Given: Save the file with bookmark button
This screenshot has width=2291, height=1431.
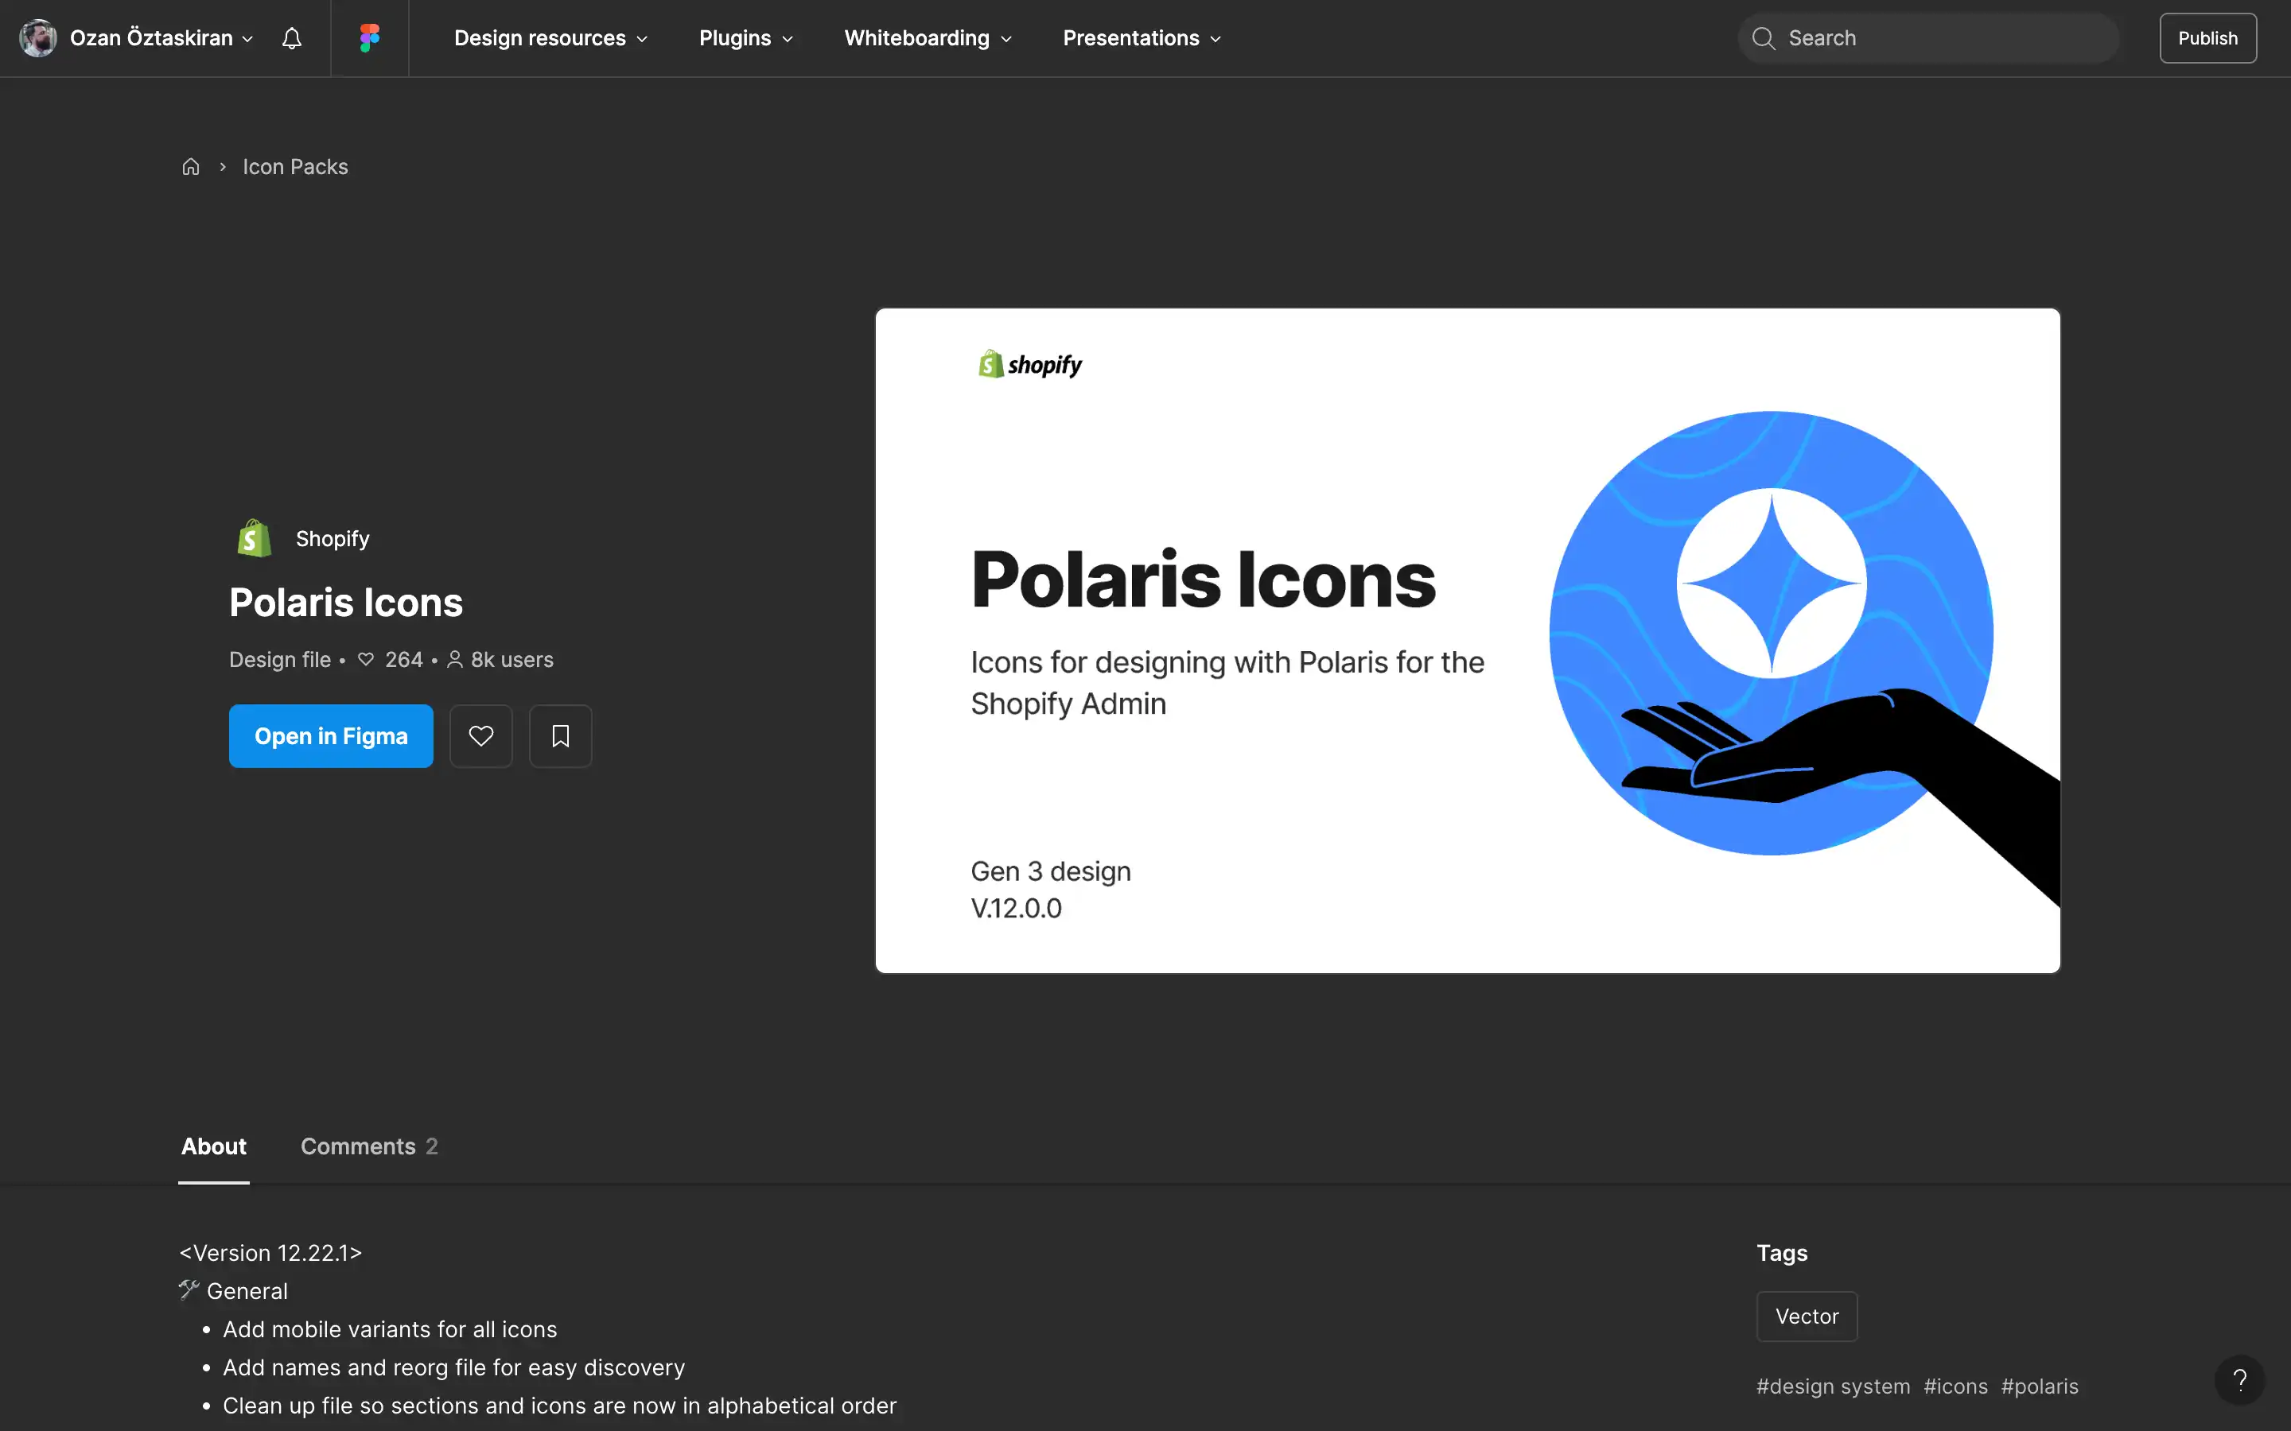Looking at the screenshot, I should [x=561, y=735].
